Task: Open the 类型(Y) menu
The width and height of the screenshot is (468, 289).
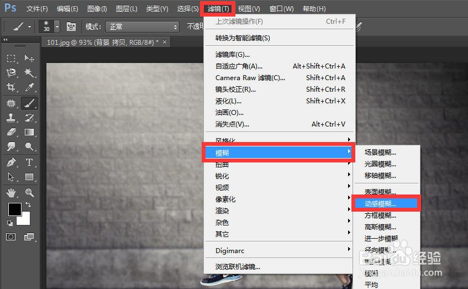Action: click(x=157, y=9)
